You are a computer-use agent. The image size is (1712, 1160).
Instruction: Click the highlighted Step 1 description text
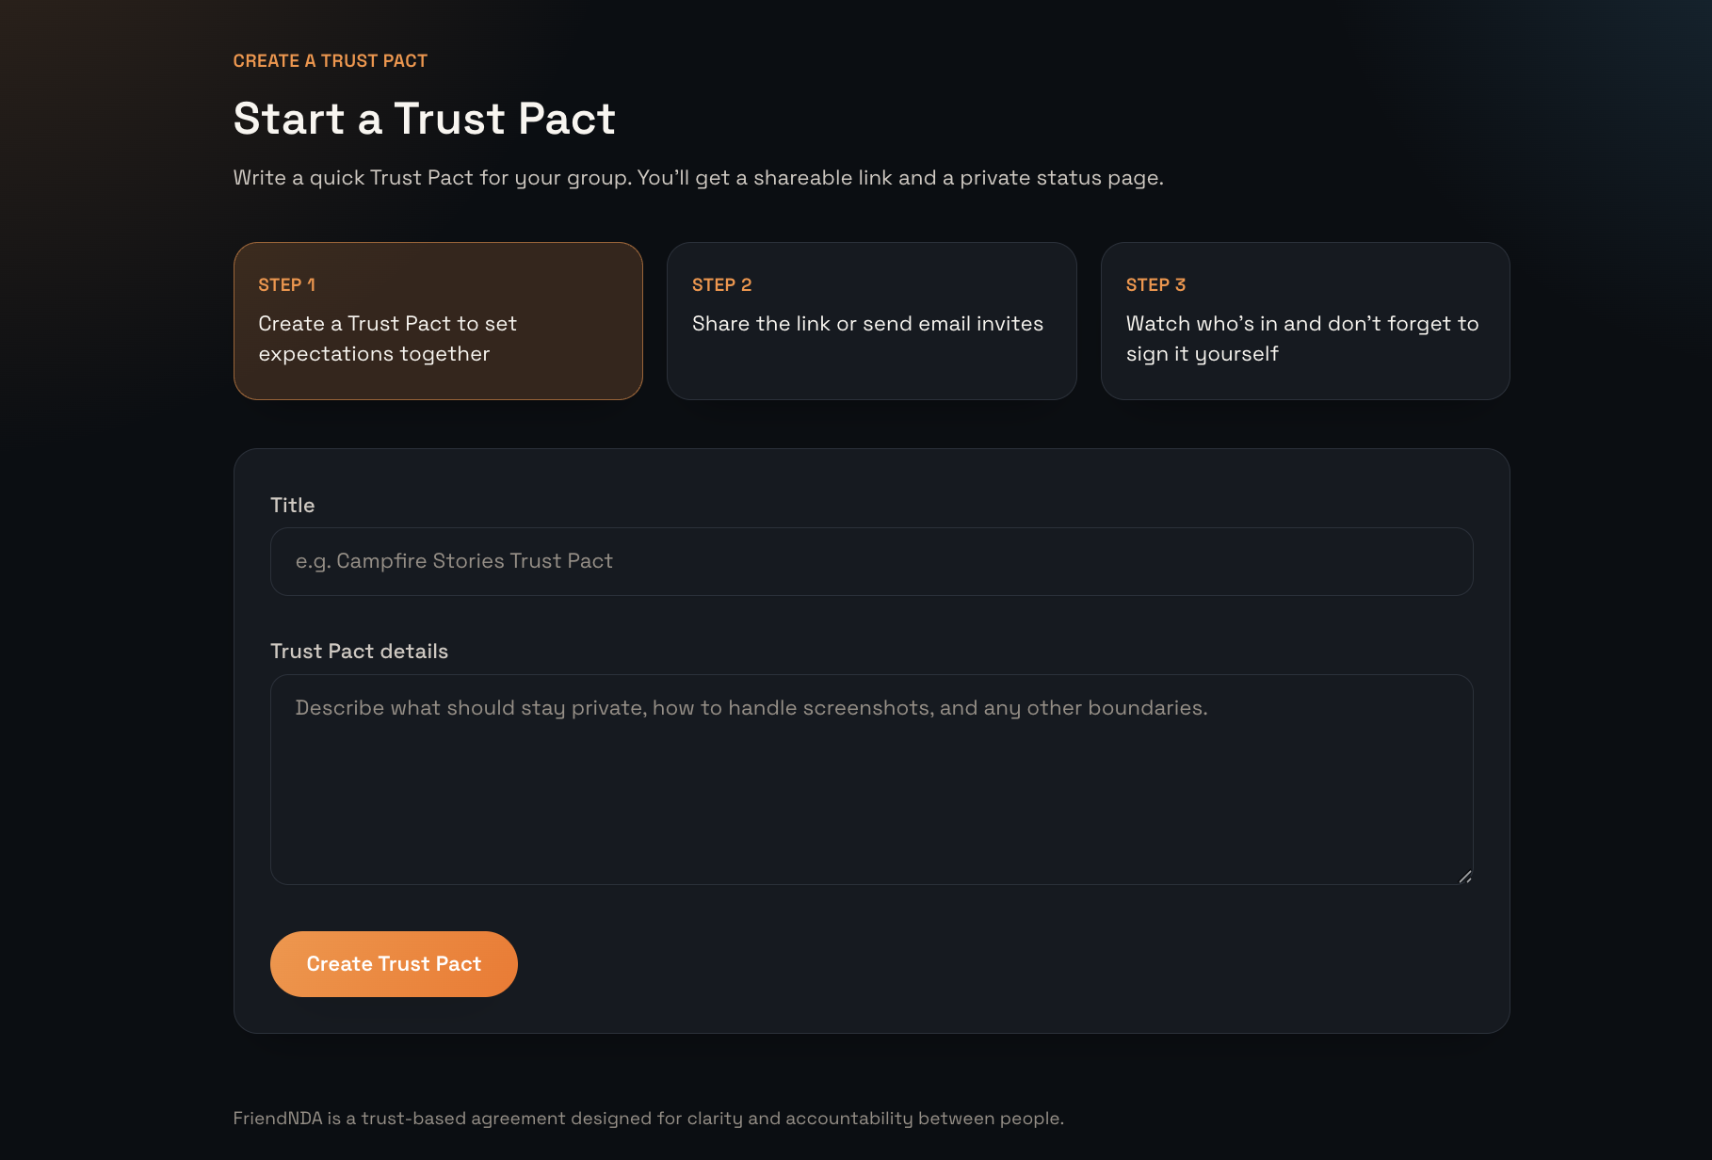(387, 338)
